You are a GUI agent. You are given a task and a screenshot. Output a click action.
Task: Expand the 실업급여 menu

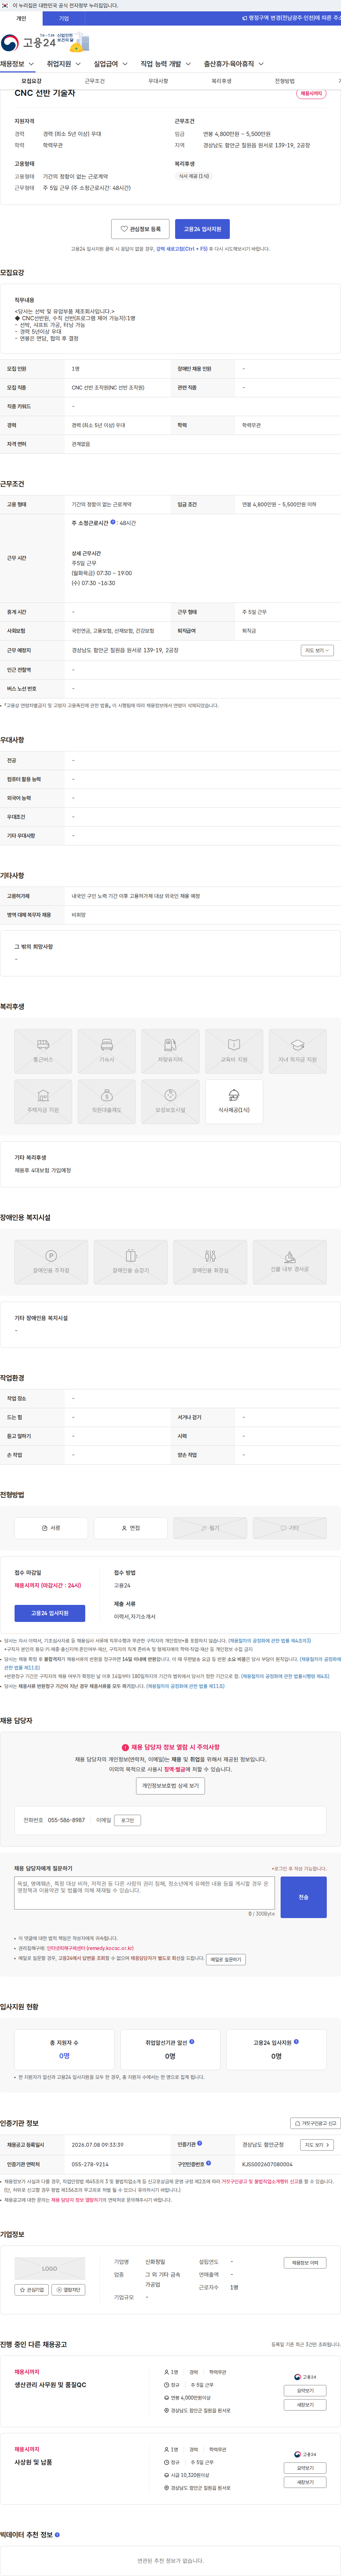(x=111, y=64)
